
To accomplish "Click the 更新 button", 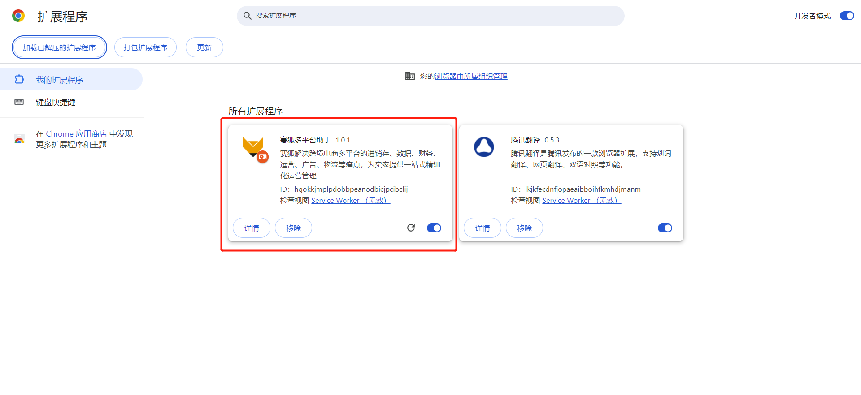I will click(204, 47).
